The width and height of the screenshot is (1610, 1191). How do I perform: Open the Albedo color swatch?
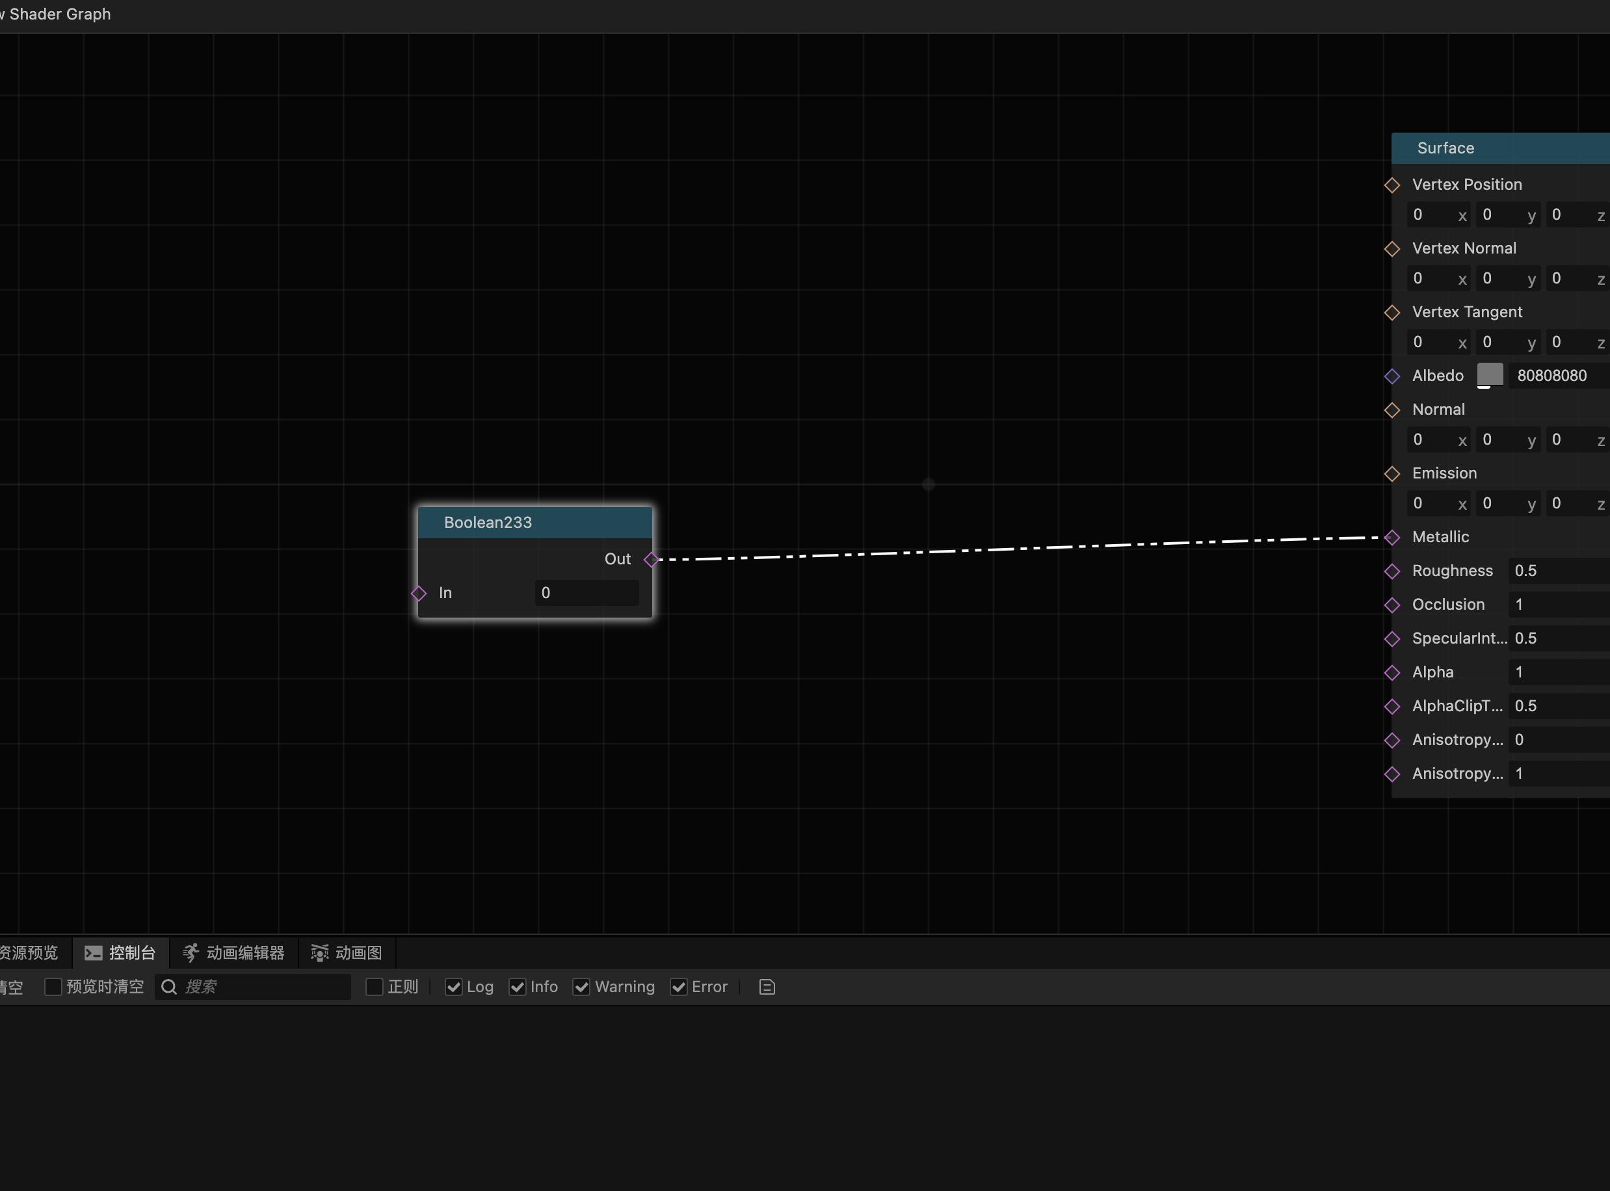[x=1490, y=375]
